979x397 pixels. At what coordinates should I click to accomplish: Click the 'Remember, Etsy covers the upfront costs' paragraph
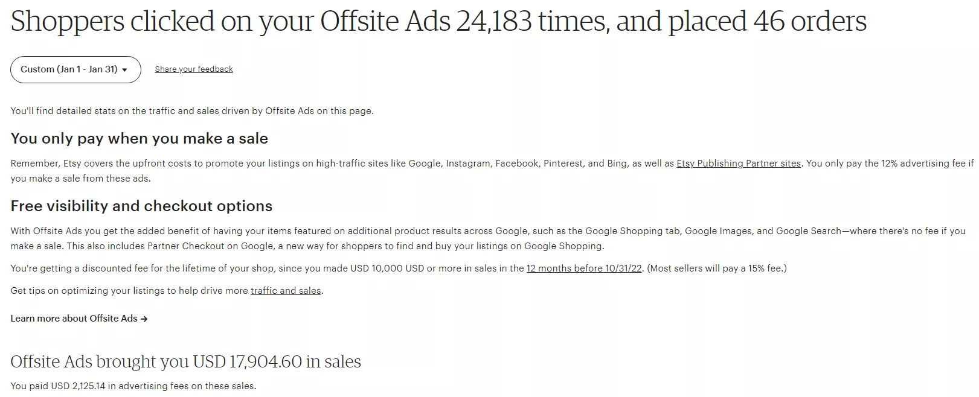pyautogui.click(x=492, y=171)
